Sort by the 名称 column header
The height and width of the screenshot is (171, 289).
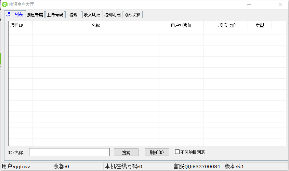tap(96, 25)
